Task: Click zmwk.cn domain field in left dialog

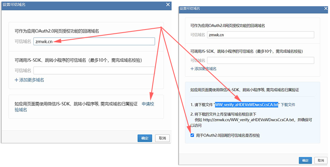Action: [x=94, y=41]
